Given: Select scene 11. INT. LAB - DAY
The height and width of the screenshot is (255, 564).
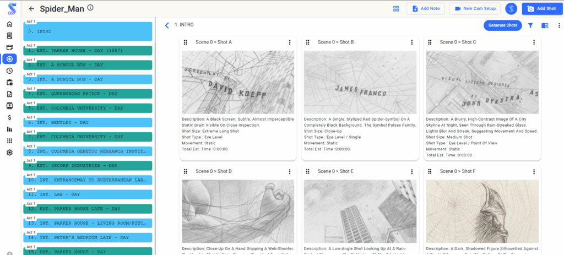Looking at the screenshot, I should click(88, 194).
